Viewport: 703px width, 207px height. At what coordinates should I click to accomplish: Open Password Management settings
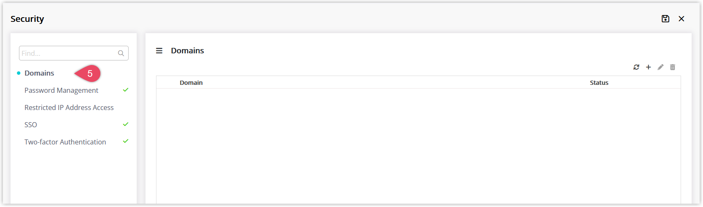point(61,90)
